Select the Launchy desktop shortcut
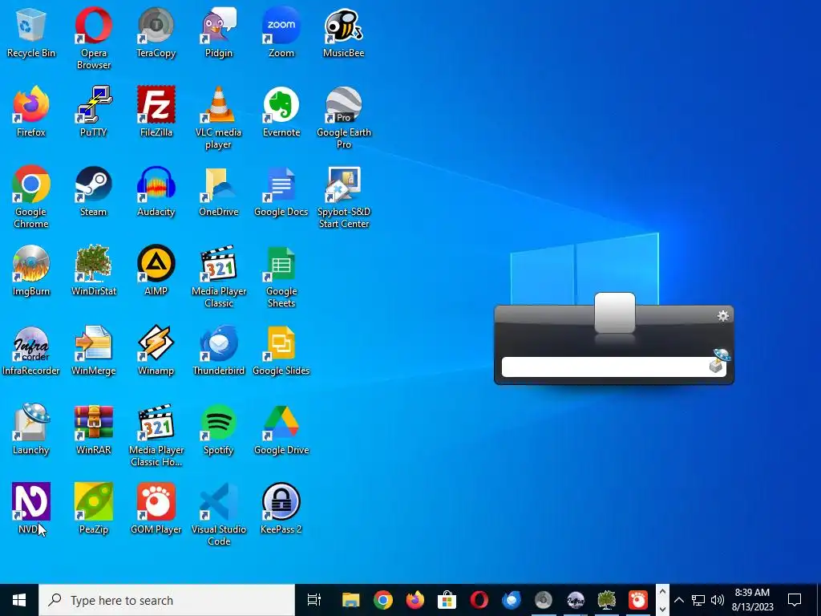Screen dimensions: 821x616 (31, 430)
